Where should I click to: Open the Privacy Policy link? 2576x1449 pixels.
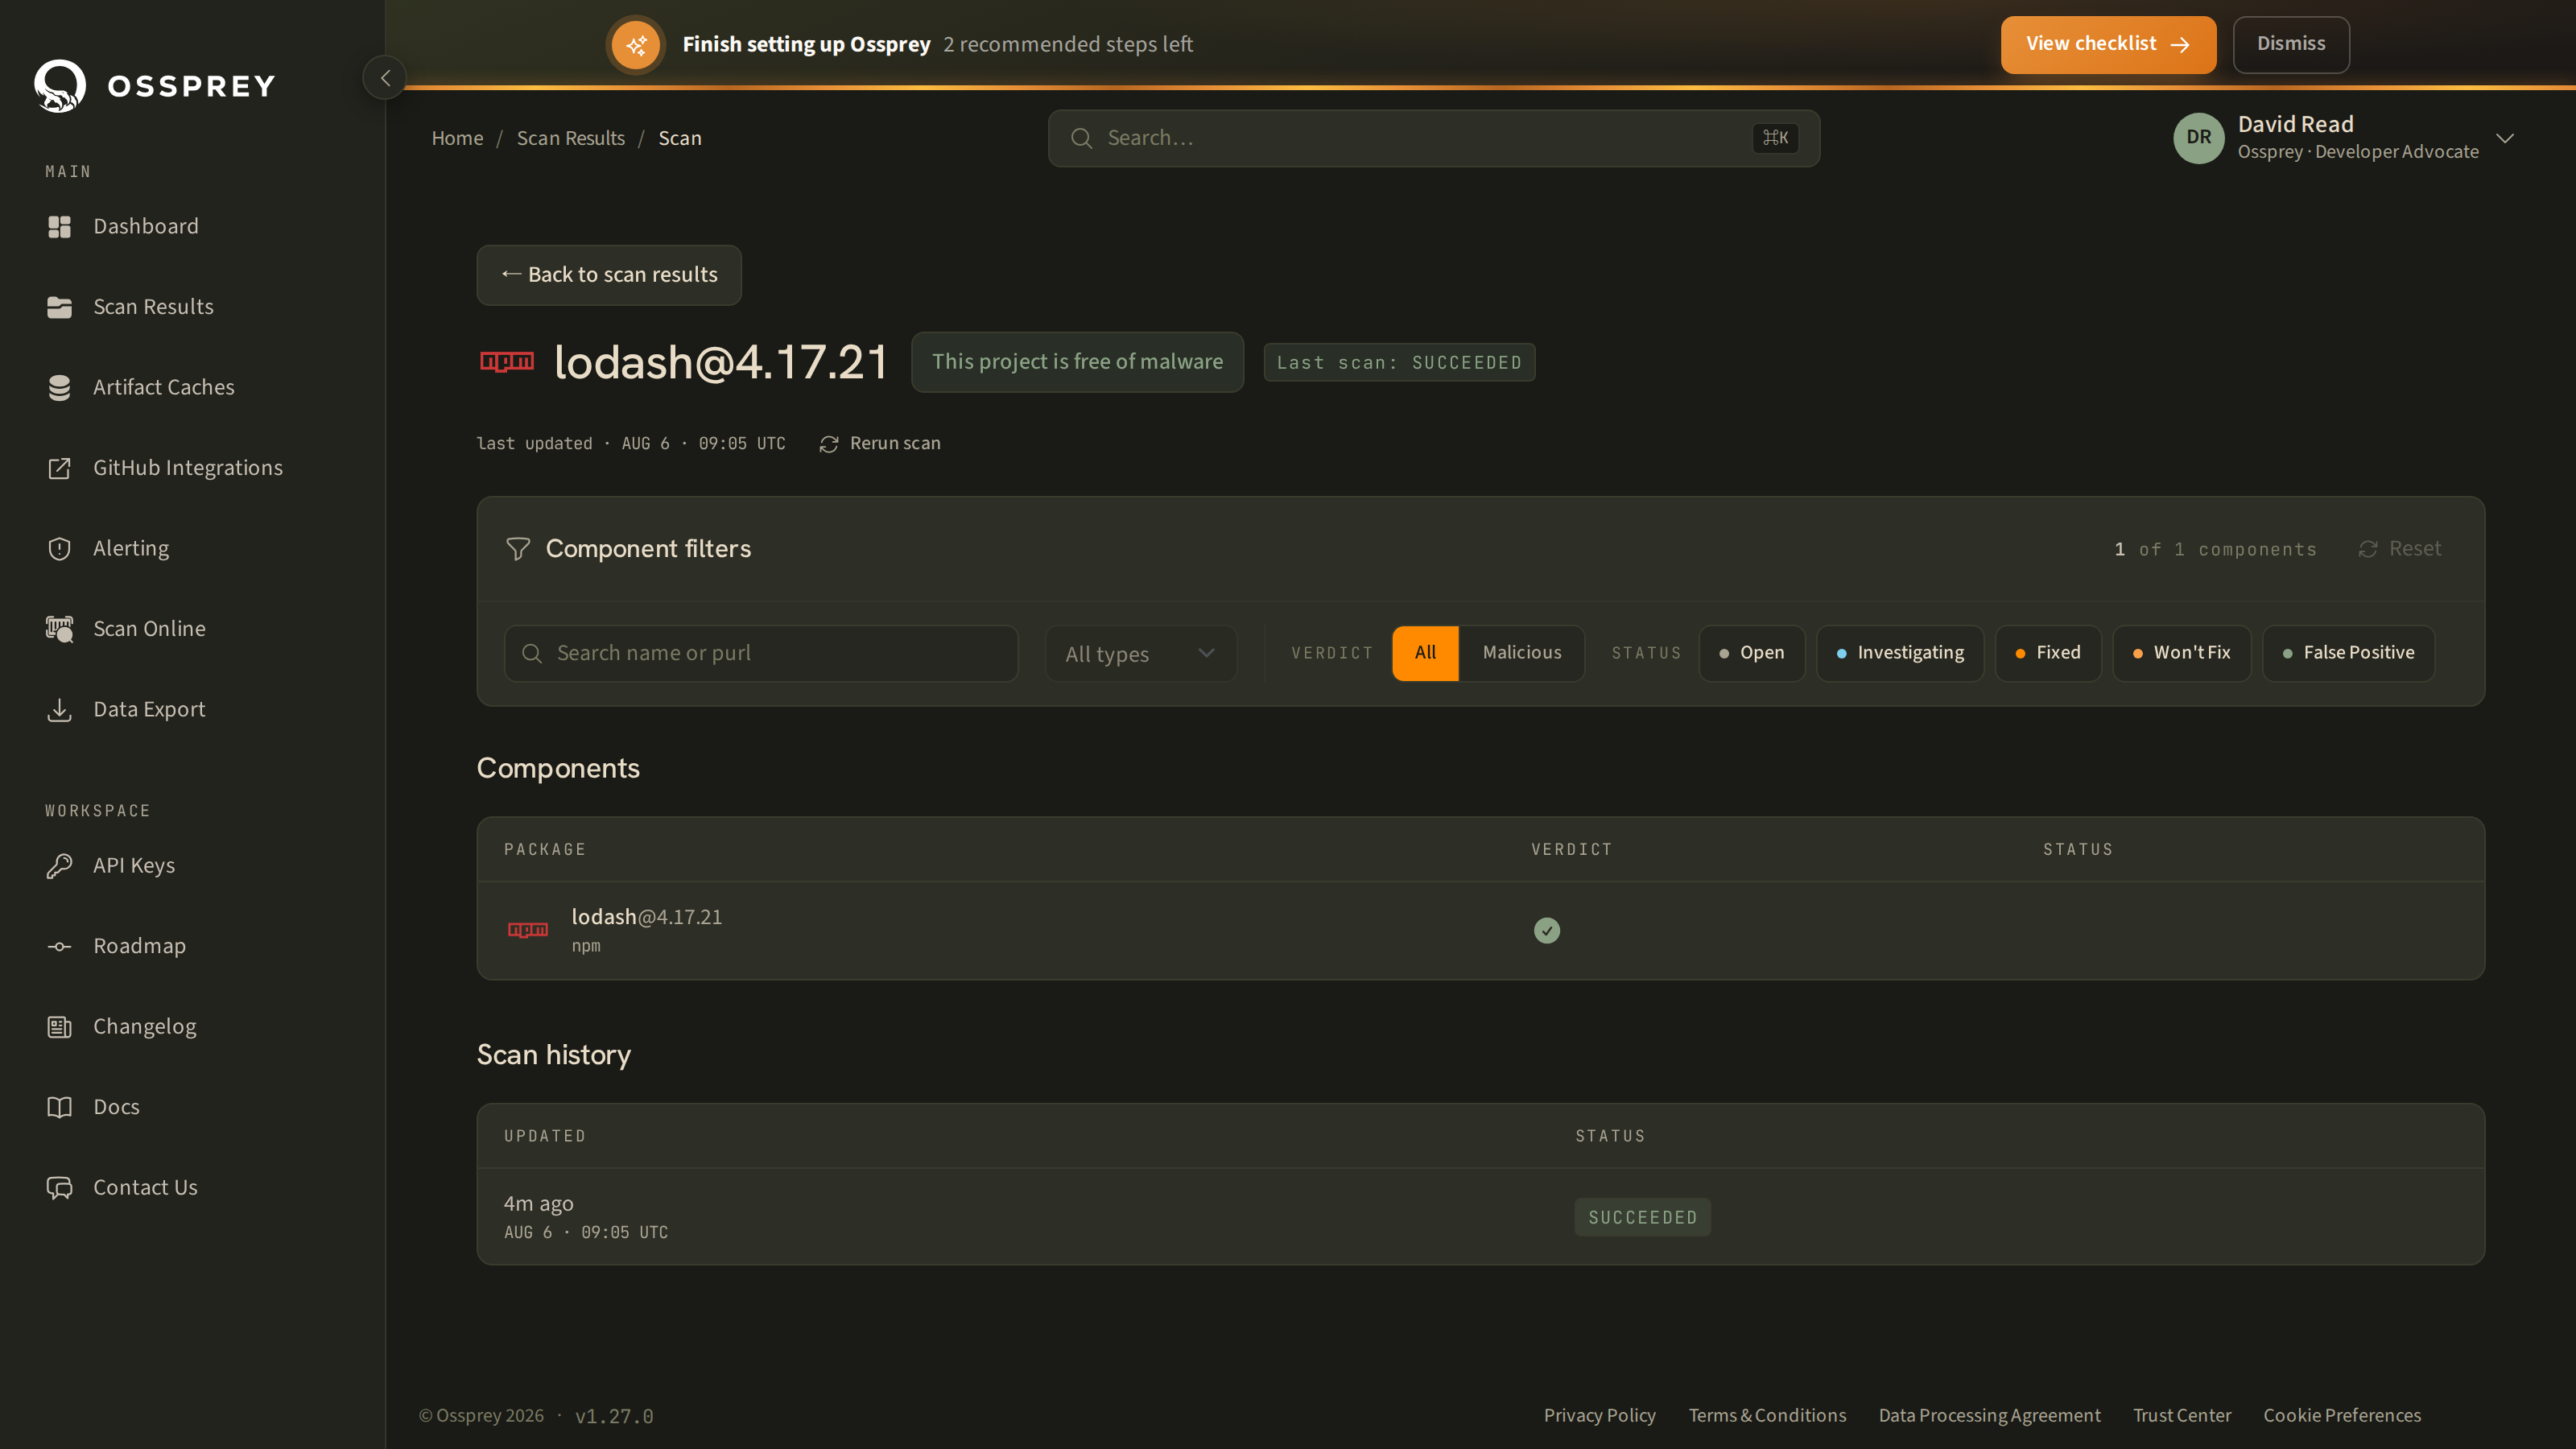pos(1599,1416)
